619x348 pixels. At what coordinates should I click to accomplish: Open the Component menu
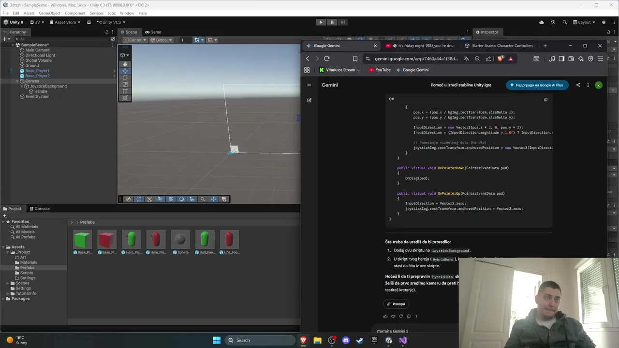click(75, 13)
